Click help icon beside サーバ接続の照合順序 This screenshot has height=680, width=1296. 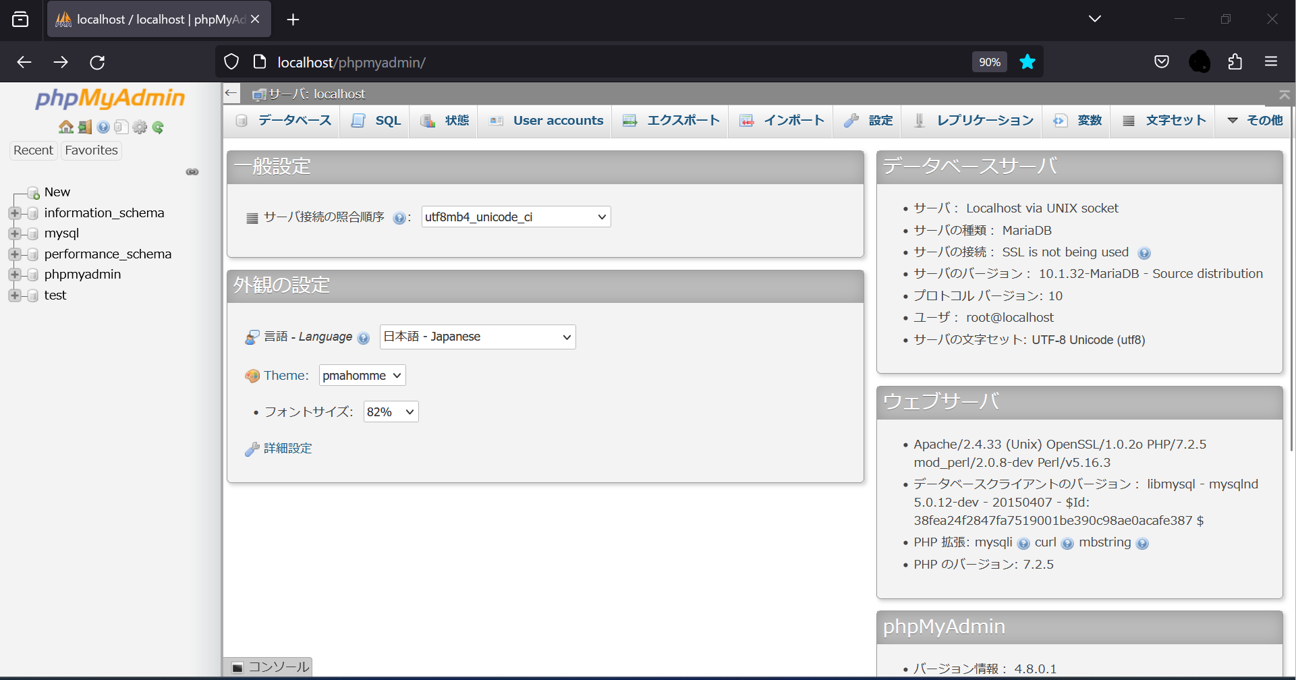click(399, 218)
